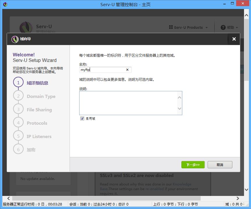This screenshot has width=251, height=209.
Task: Select step 4 Protocols circle
Action: pyautogui.click(x=18, y=123)
